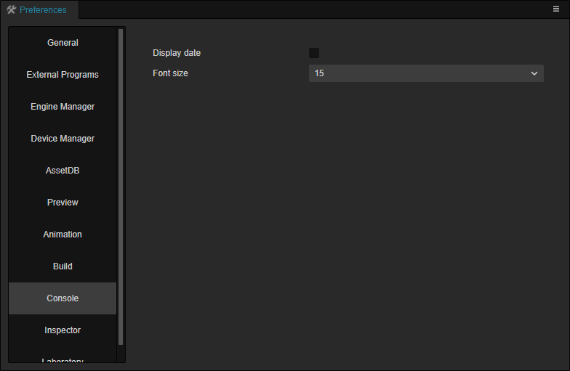The width and height of the screenshot is (570, 371).
Task: Go to Engine Manager section
Action: pos(63,107)
